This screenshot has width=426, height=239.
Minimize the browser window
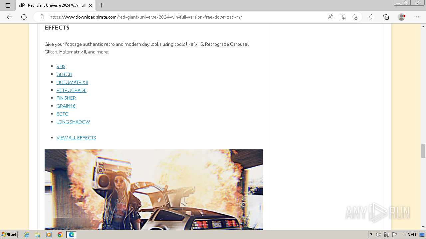click(398, 3)
